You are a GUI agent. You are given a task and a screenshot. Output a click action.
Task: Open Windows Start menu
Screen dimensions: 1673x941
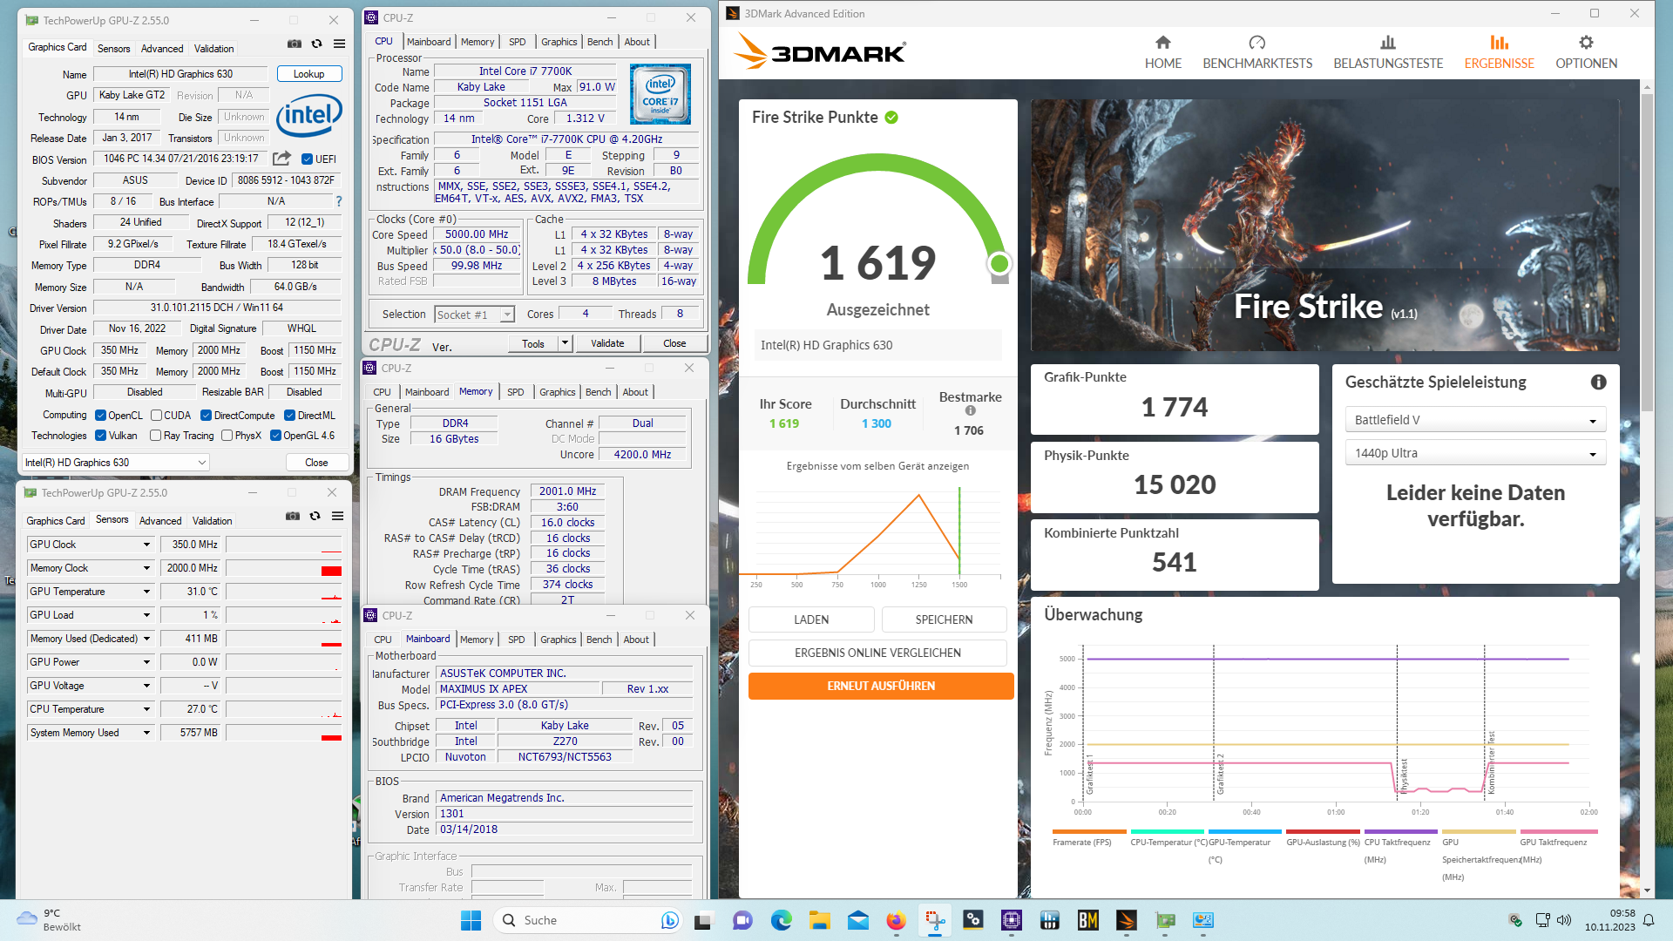[471, 920]
